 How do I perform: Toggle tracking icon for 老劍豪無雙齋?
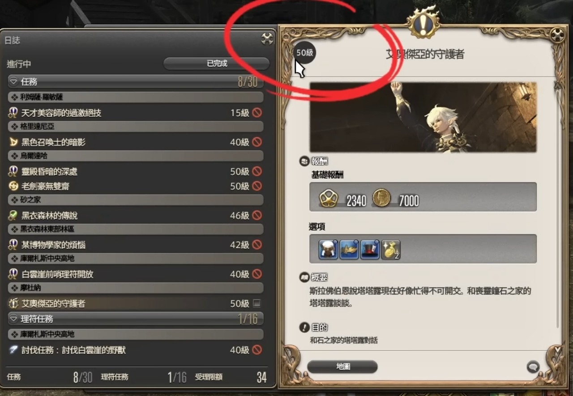pyautogui.click(x=257, y=186)
